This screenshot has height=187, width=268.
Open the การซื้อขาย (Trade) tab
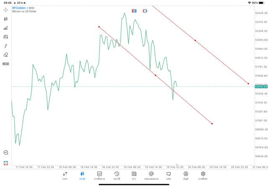click(x=100, y=175)
